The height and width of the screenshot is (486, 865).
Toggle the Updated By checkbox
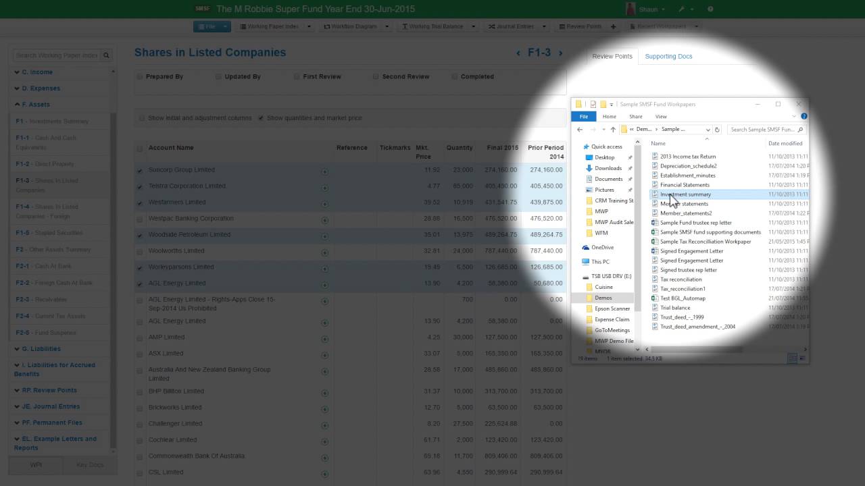click(x=218, y=77)
